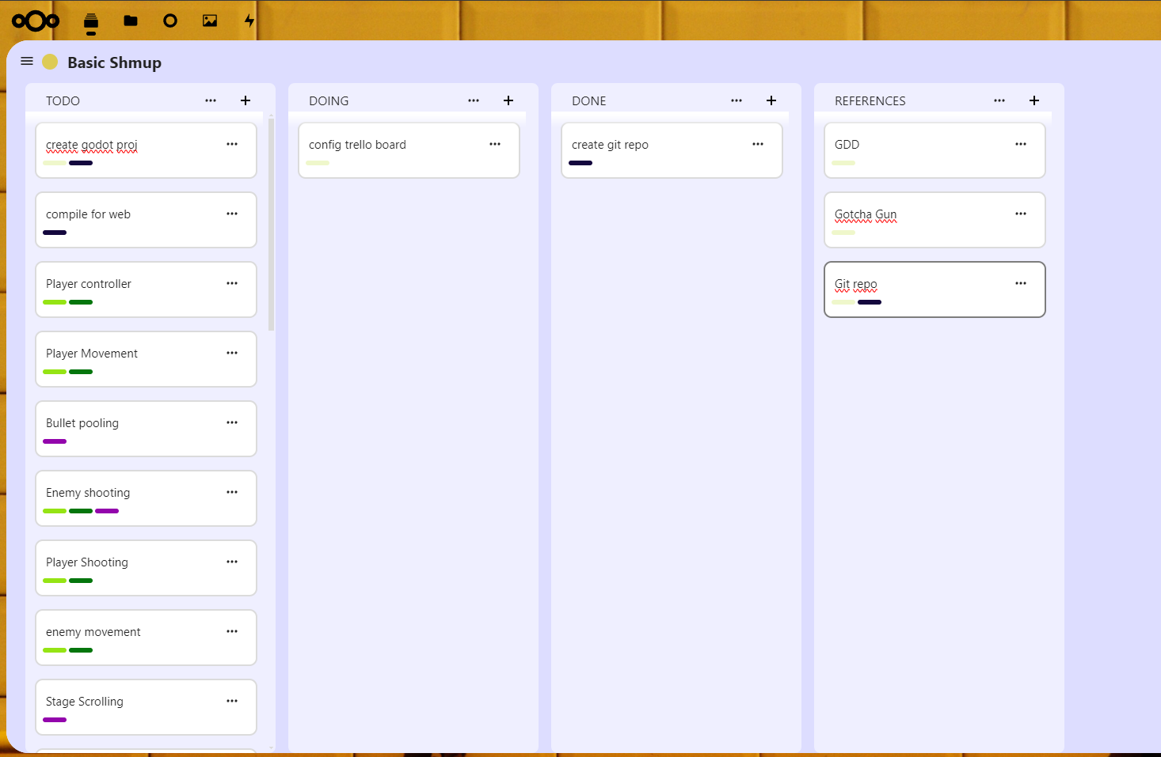This screenshot has width=1161, height=757.
Task: Add a card to DOING list
Action: pyautogui.click(x=508, y=100)
